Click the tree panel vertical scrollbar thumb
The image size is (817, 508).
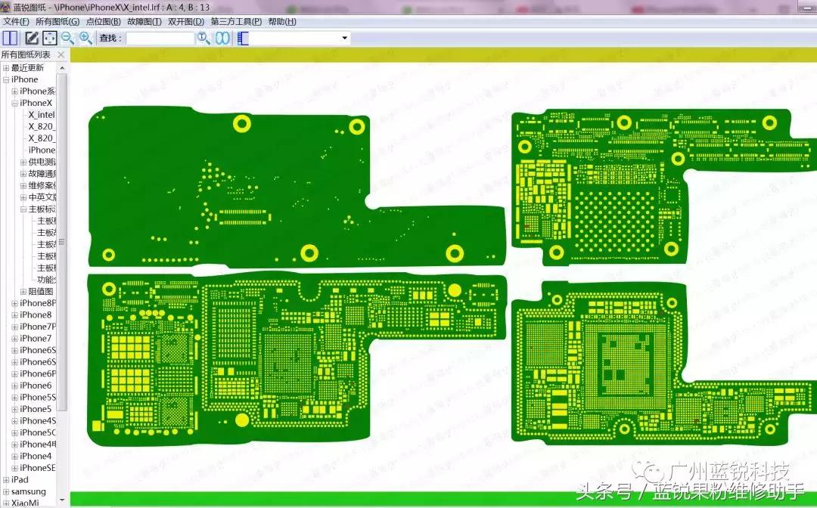pos(62,241)
